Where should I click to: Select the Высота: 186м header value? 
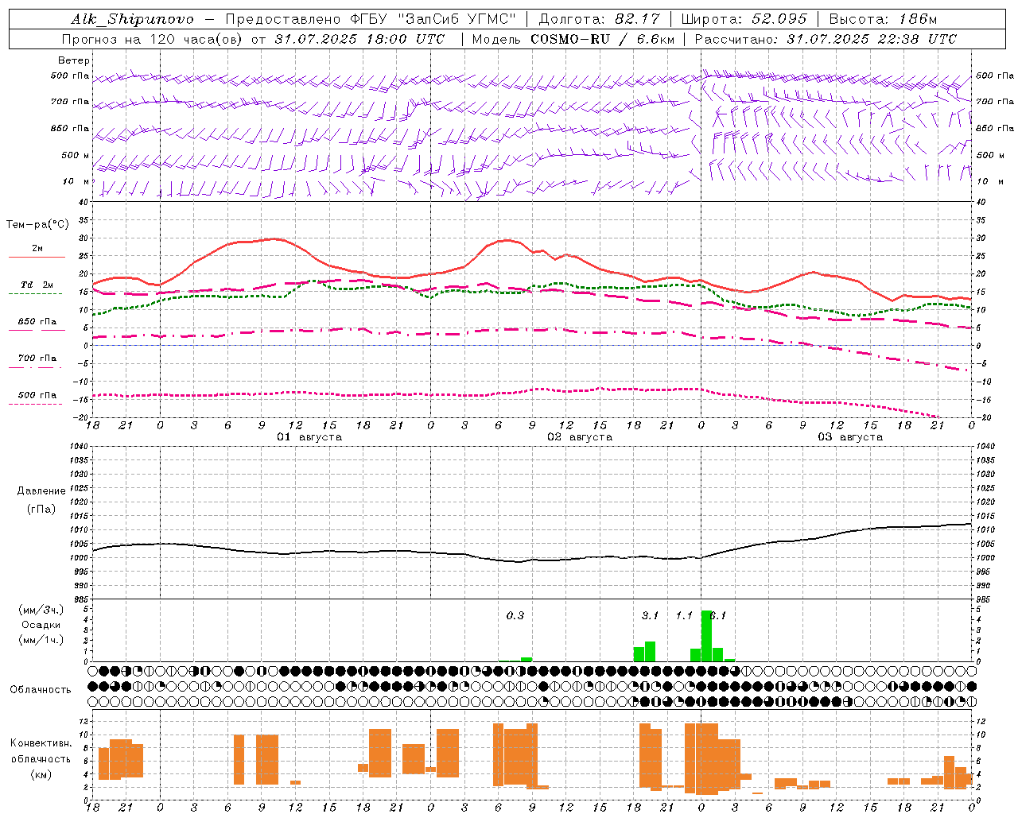tap(883, 19)
